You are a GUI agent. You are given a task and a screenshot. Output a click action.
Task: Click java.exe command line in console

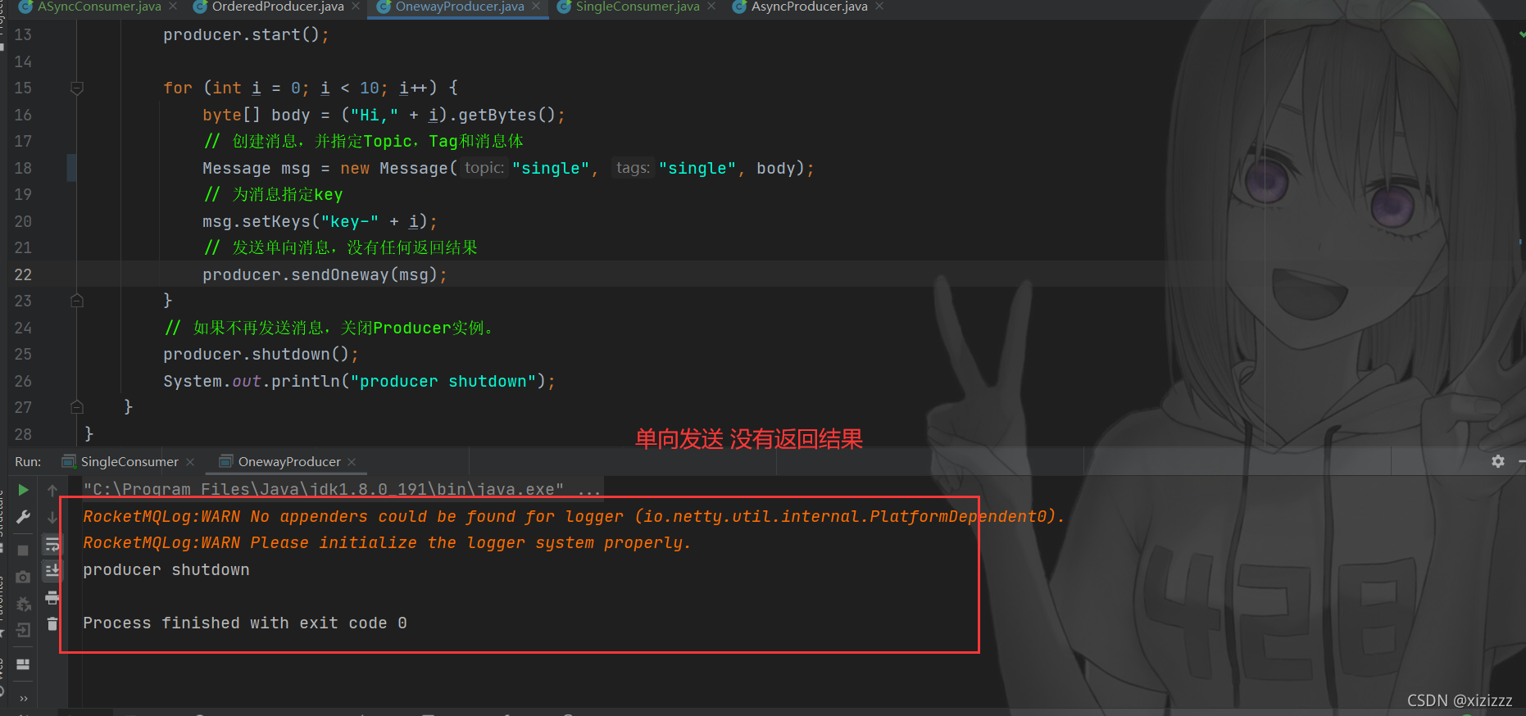click(343, 489)
